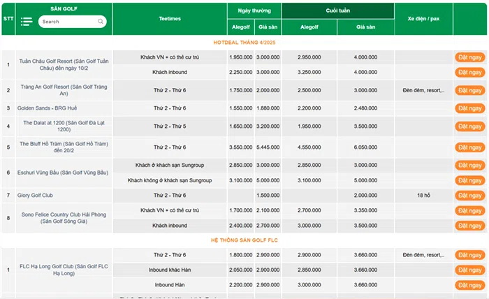Click Khách ở khách sạn Sungroup teetime cell

170,166
